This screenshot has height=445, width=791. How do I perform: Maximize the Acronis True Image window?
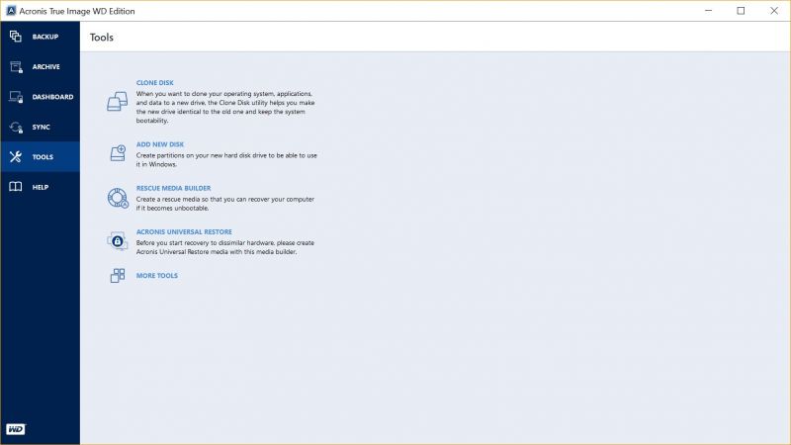[x=741, y=11]
